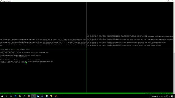This screenshot has height=98, width=175.
Task: Open Windows Store from taskbar
Action: click(24, 96)
